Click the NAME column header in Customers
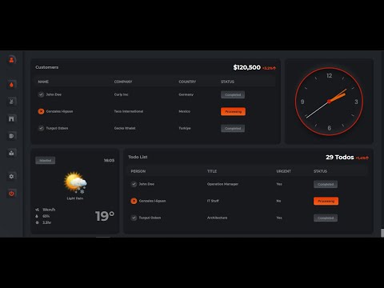 [43, 82]
